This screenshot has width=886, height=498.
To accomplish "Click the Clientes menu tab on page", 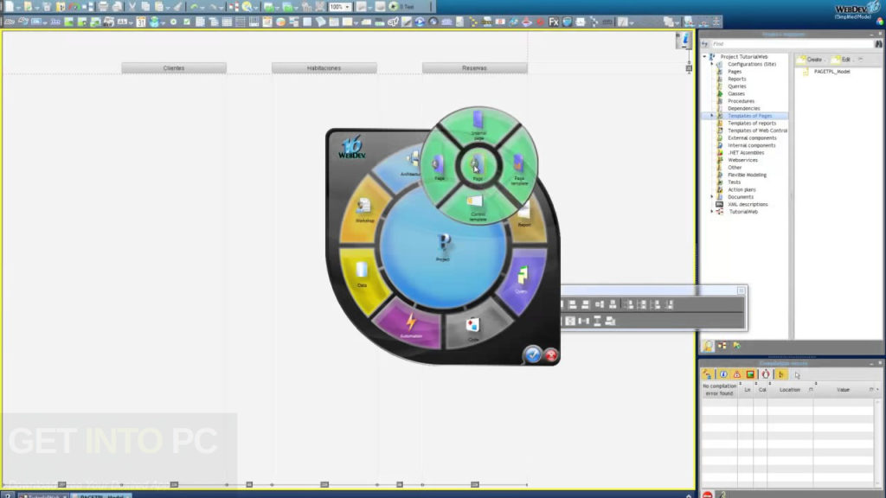I will click(x=173, y=67).
